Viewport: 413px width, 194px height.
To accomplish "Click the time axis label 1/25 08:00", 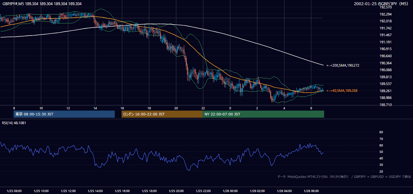I will [x=14, y=191].
